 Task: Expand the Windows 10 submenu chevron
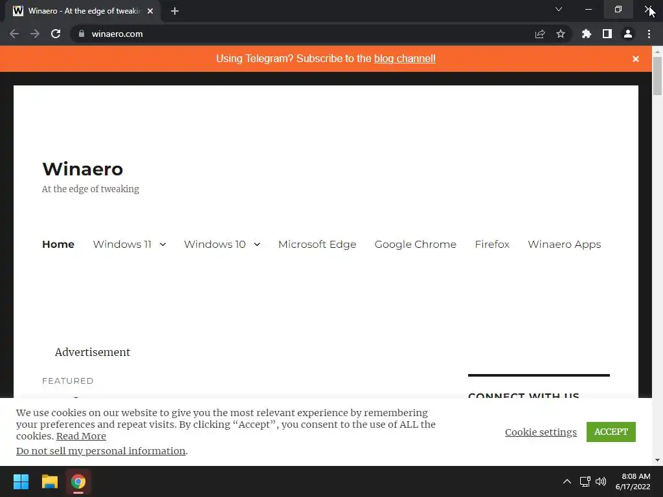[x=256, y=244]
